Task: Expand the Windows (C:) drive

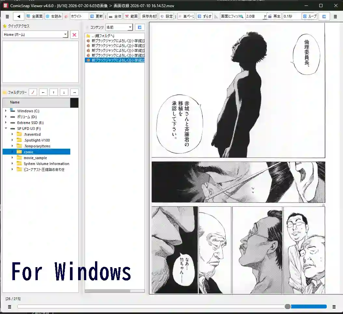Action: coord(6,111)
